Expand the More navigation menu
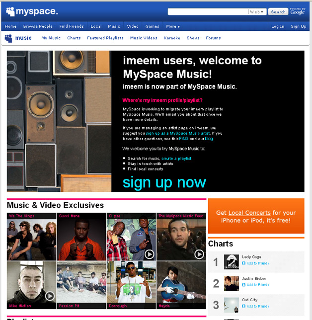This screenshot has height=320, width=312. [x=173, y=26]
